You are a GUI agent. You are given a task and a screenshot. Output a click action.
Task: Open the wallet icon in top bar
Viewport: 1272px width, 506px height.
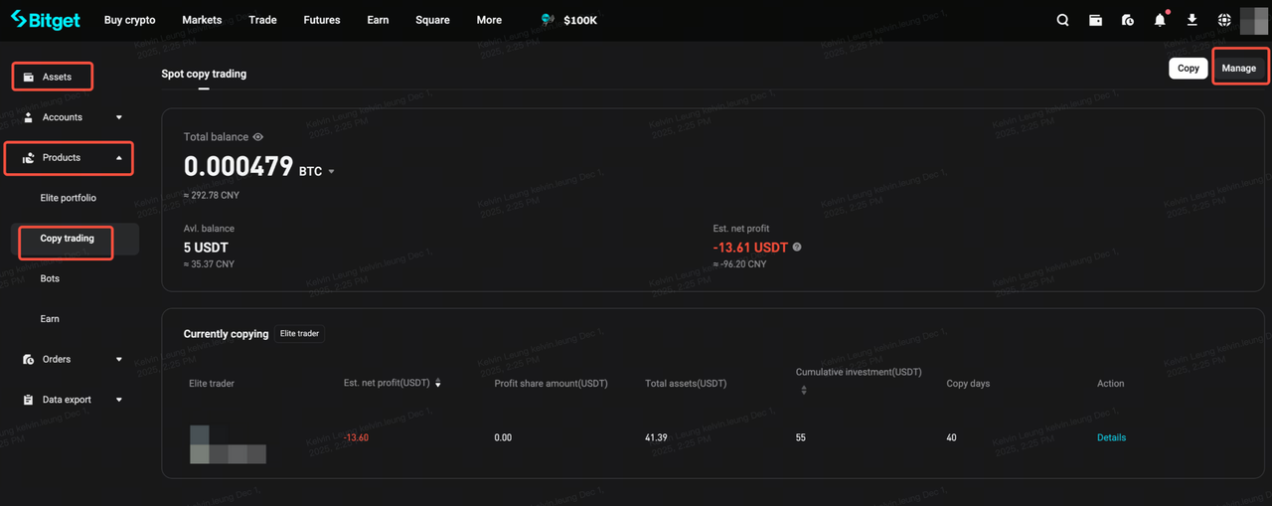(x=1095, y=20)
